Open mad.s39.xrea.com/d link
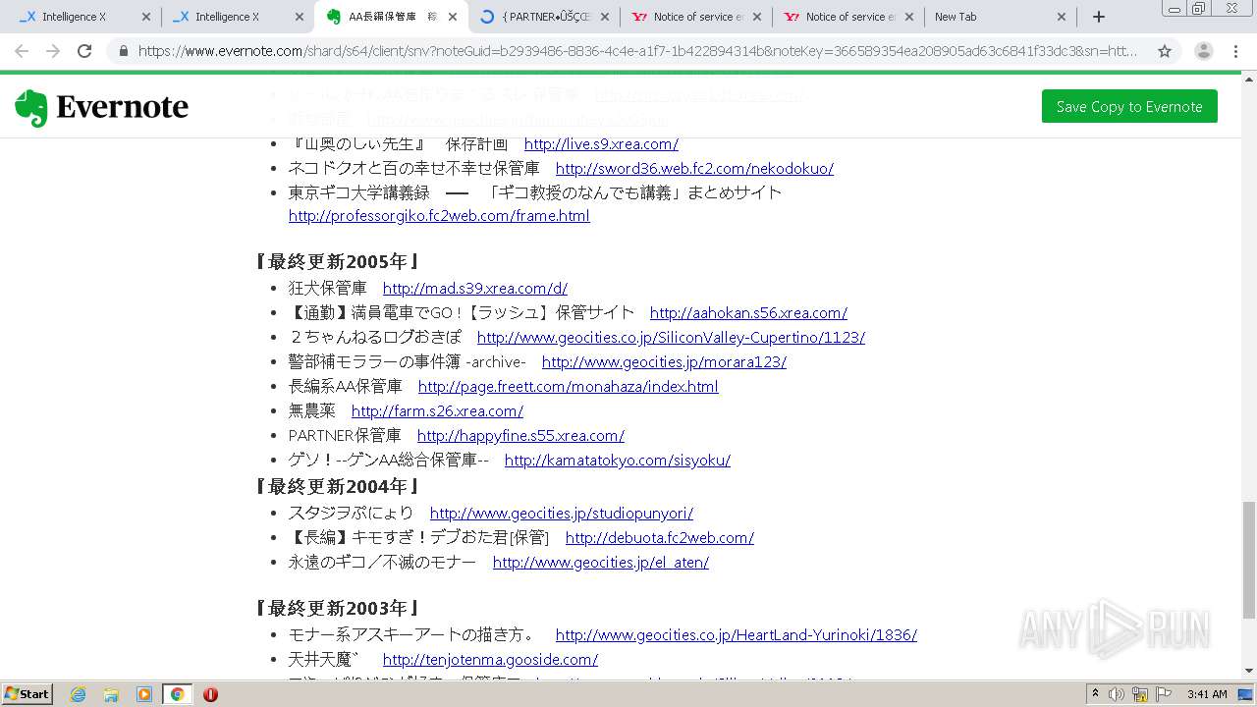Viewport: 1257px width, 707px height. click(x=475, y=289)
